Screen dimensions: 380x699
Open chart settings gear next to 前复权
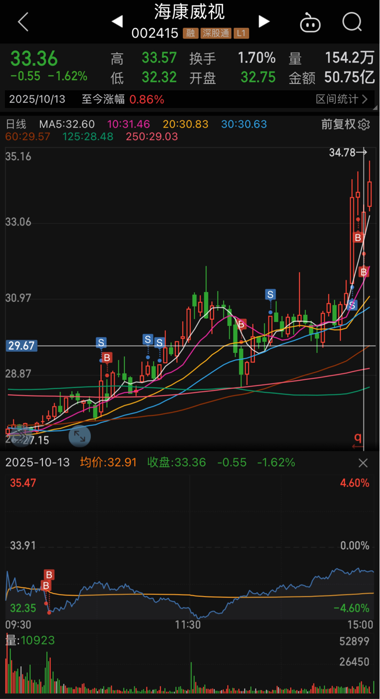pyautogui.click(x=364, y=124)
